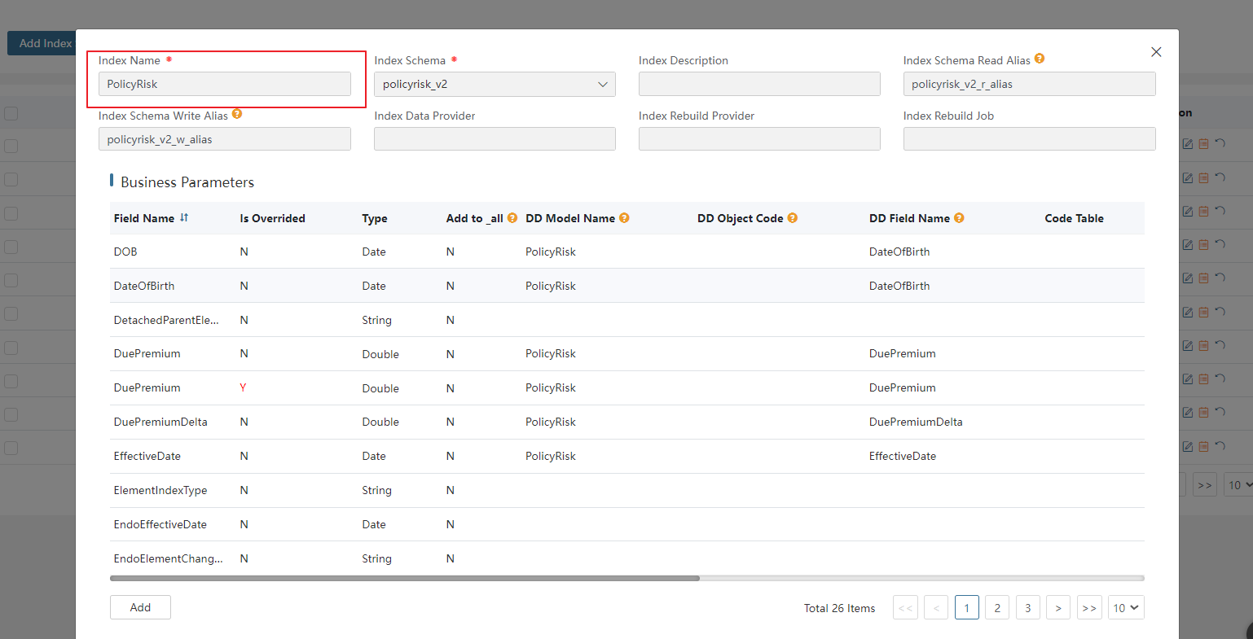Check the first row checkbox in the background table
The width and height of the screenshot is (1253, 639).
[x=11, y=146]
